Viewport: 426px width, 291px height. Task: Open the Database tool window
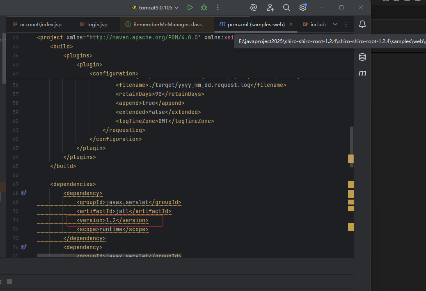[x=362, y=57]
